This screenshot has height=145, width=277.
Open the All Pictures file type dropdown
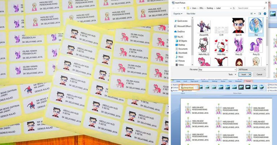coord(252,69)
